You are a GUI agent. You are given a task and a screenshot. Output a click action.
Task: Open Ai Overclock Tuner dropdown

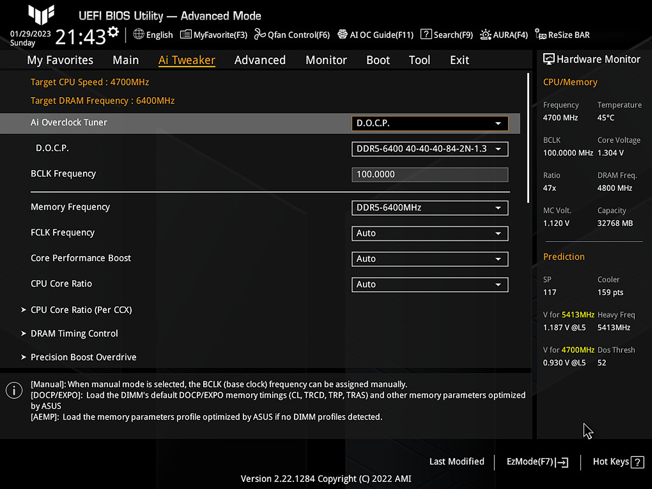click(x=430, y=123)
